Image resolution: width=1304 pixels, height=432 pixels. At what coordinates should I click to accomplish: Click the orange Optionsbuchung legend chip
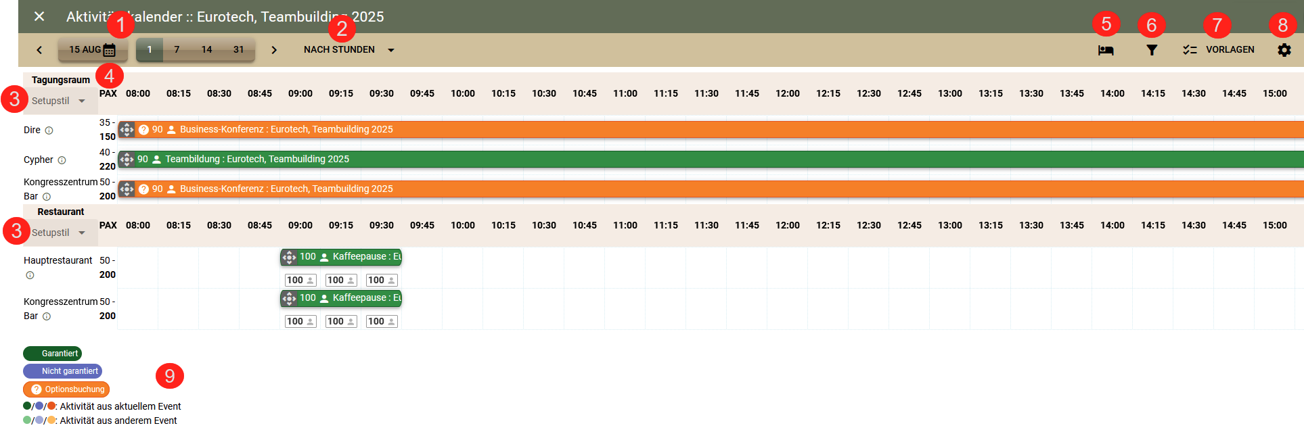pyautogui.click(x=66, y=389)
